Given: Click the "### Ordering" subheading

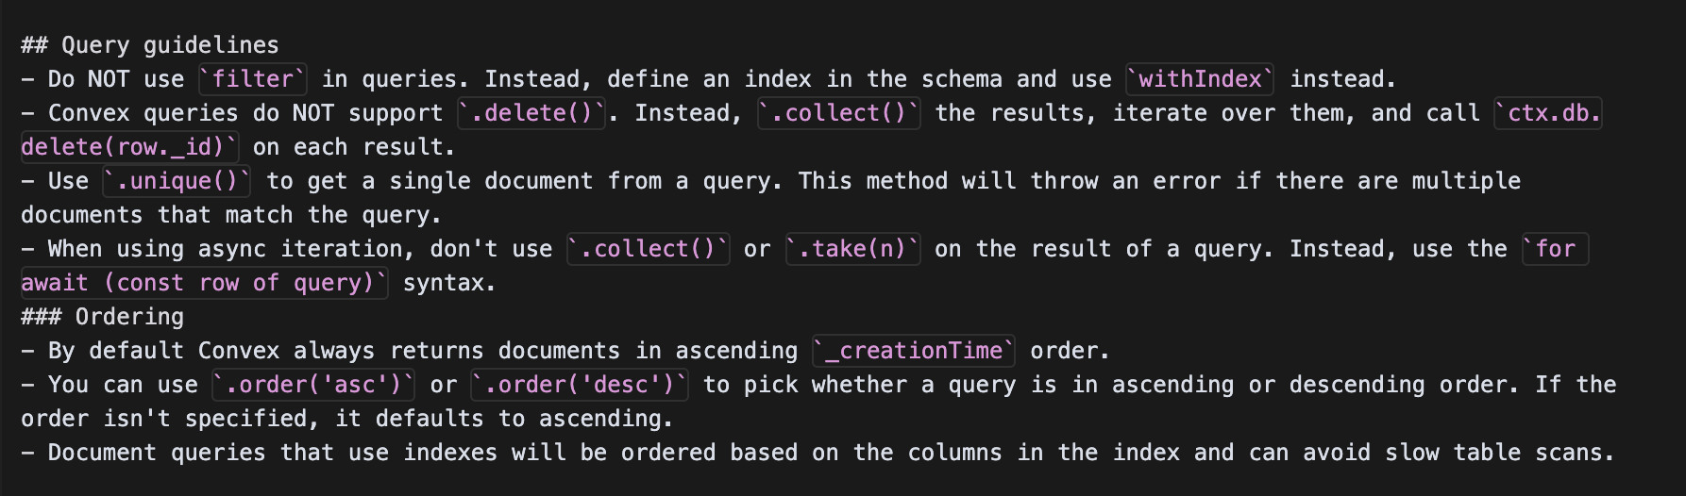Looking at the screenshot, I should (103, 317).
